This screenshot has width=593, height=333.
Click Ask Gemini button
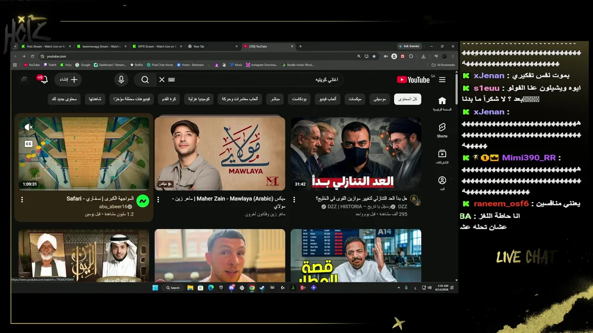(x=409, y=46)
